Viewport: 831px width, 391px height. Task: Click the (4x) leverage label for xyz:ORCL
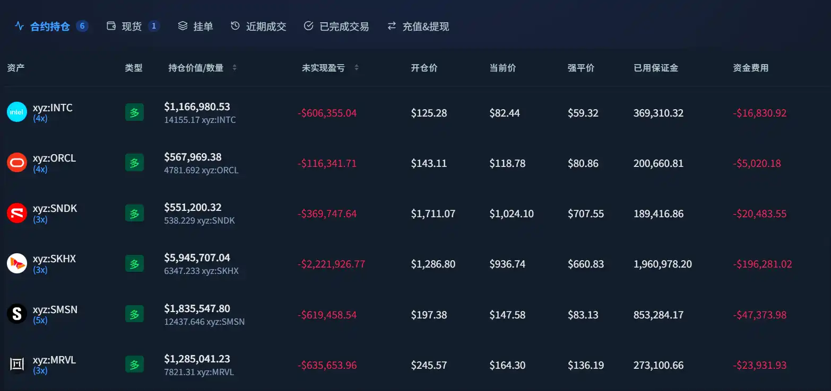tap(40, 170)
